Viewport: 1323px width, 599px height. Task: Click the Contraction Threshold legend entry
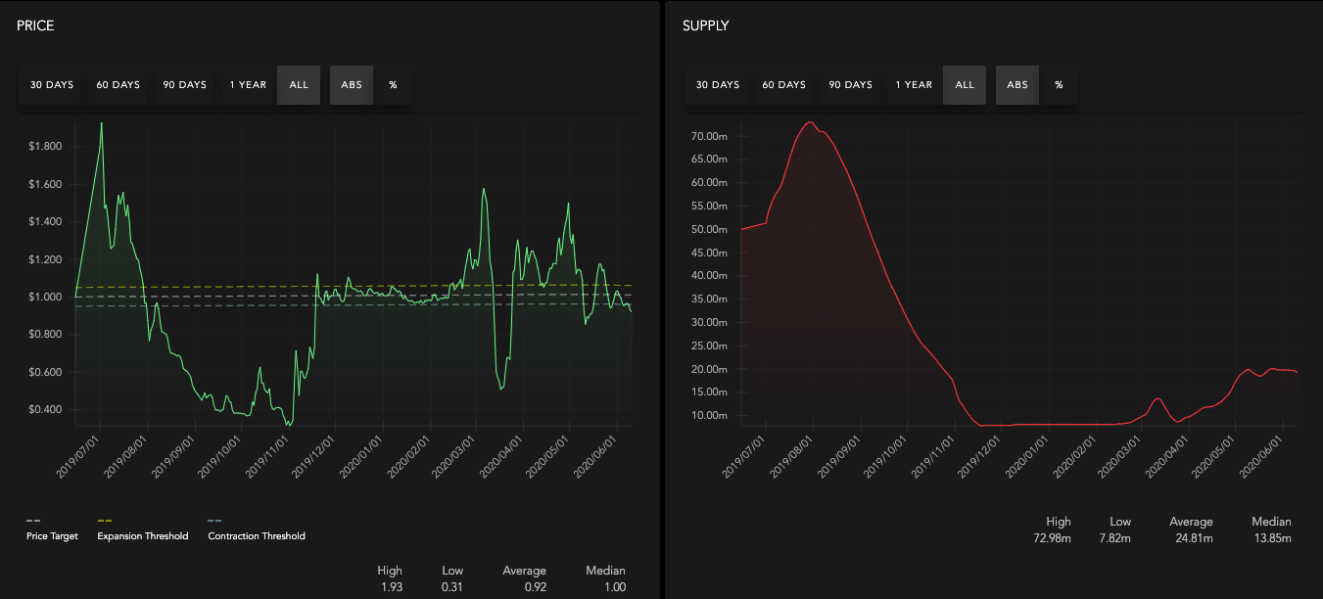click(x=257, y=535)
